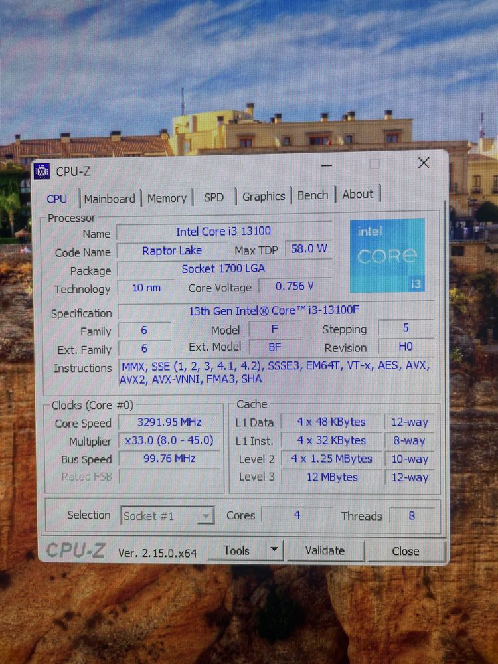Viewport: 498px width, 664px height.
Task: Click the Level 3 value '12 MBytes'
Action: (332, 477)
